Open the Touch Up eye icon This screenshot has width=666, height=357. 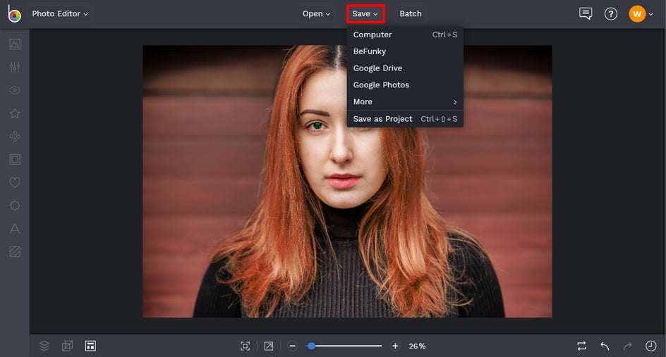point(15,90)
